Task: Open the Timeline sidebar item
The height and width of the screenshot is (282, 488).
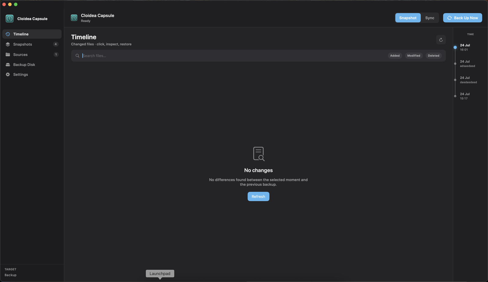Action: [32, 34]
